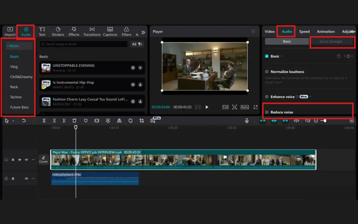This screenshot has width=358, height=224.
Task: Select the Beats music category
Action: [14, 56]
